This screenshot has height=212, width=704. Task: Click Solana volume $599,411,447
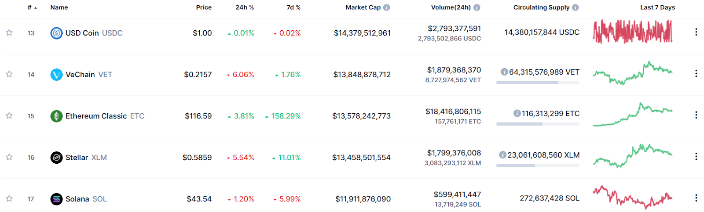click(x=457, y=194)
